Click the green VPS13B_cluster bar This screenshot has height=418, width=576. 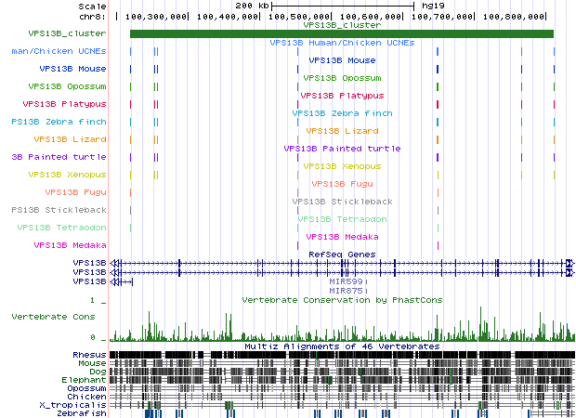[x=342, y=34]
